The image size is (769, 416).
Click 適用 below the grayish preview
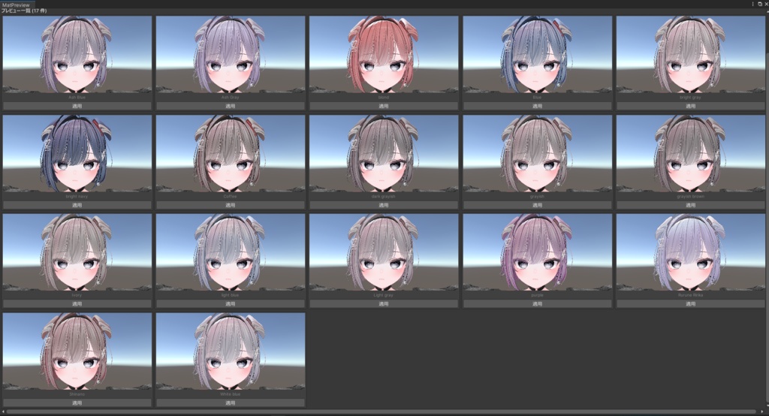538,205
